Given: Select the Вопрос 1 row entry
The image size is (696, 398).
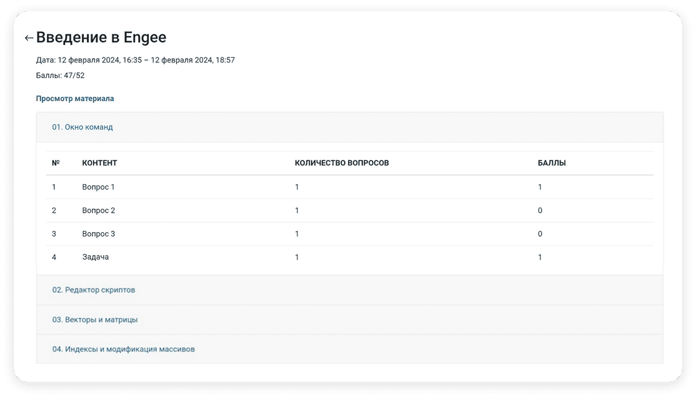Looking at the screenshot, I should point(99,187).
